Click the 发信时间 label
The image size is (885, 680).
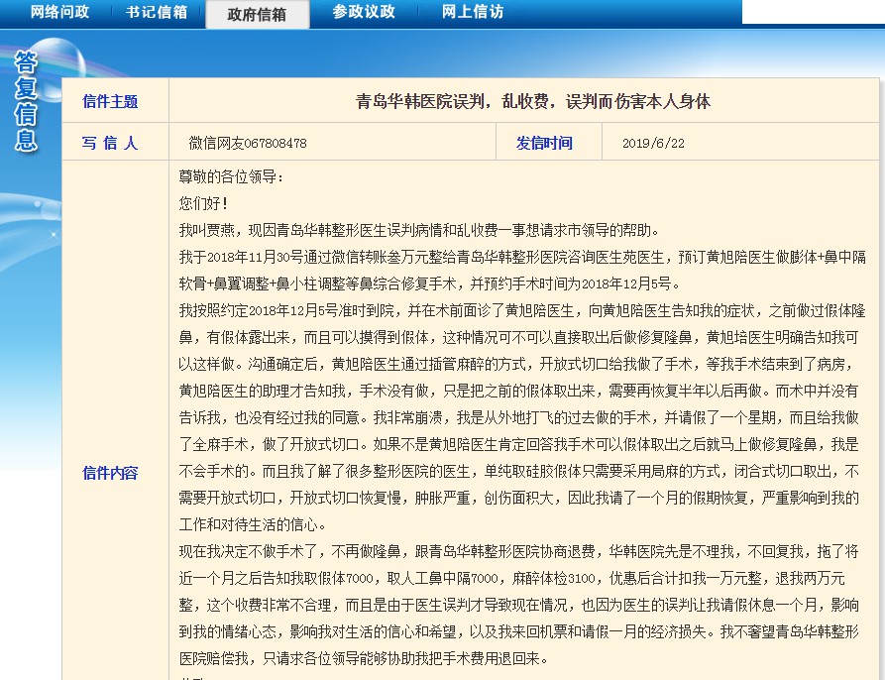point(544,143)
